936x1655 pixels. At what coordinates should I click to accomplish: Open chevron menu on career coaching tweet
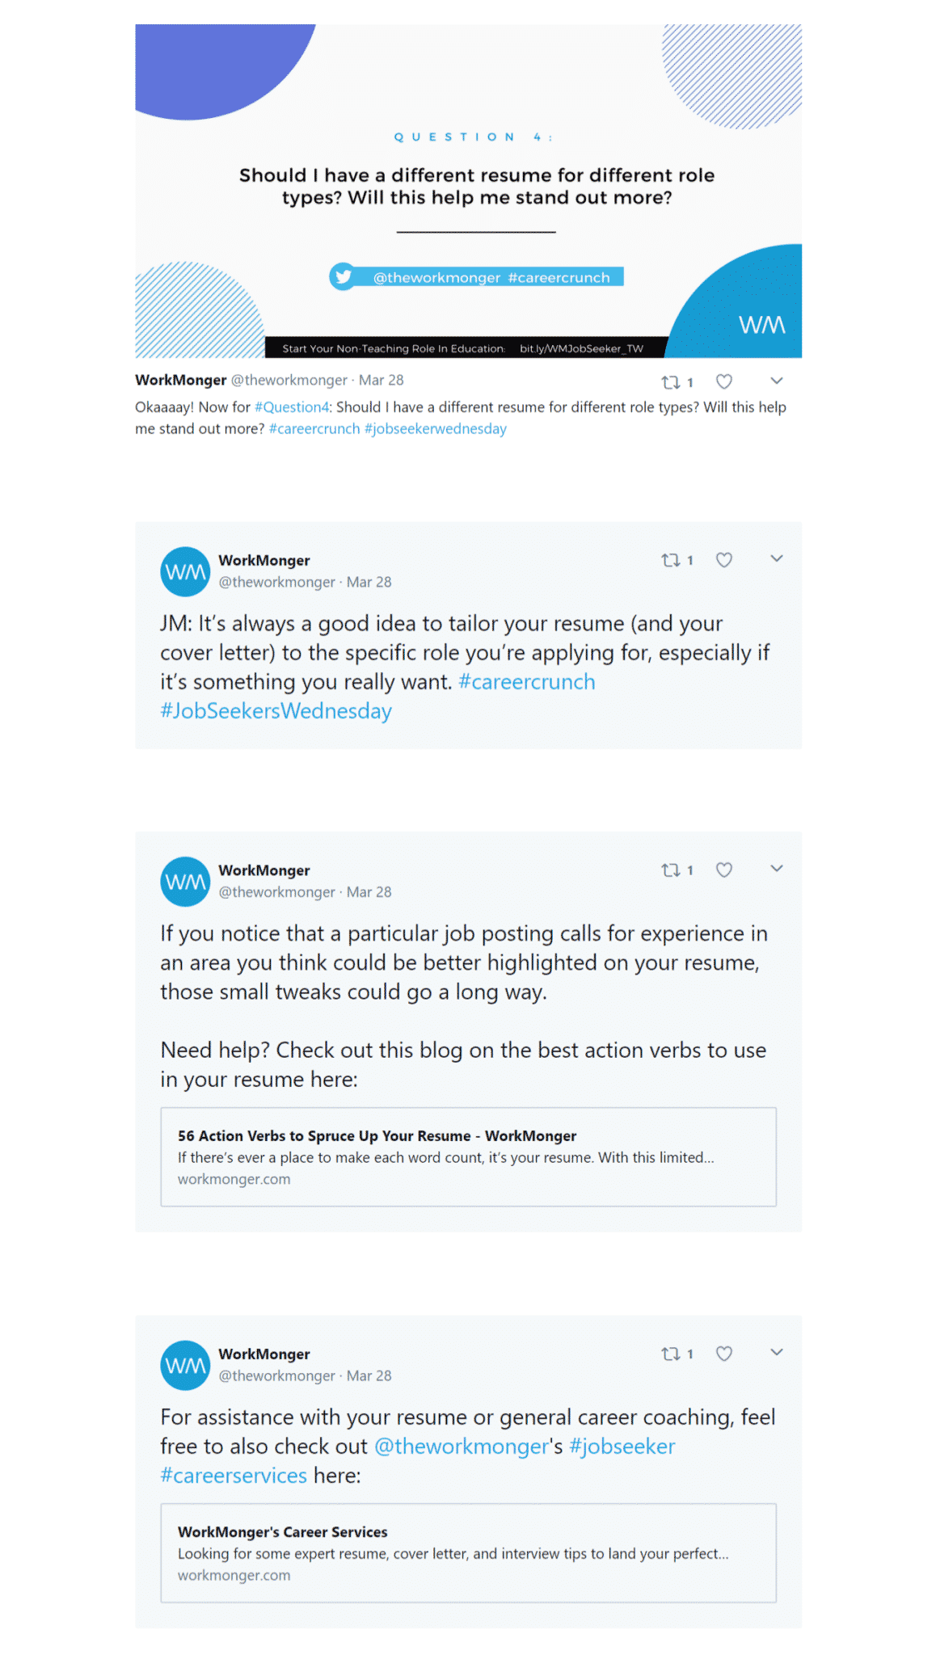(777, 1352)
